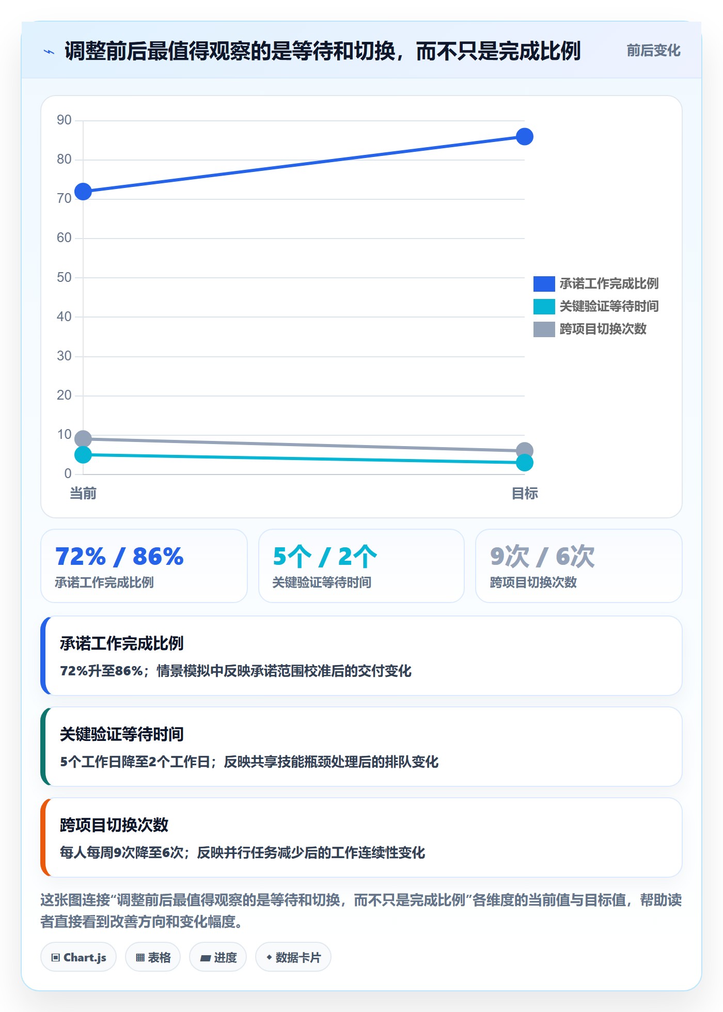Click the 50 label on the y-axis
Screen dimensions: 723x1012
pyautogui.click(x=64, y=278)
